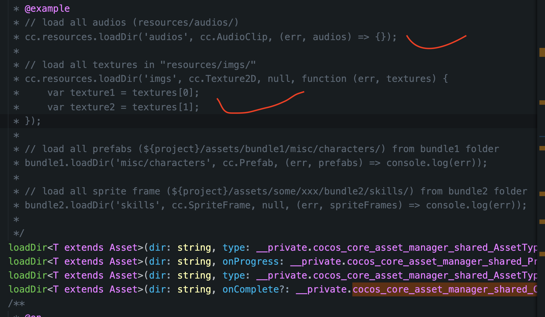
Task: Click the texture2 variable declaration
Action: 92,107
